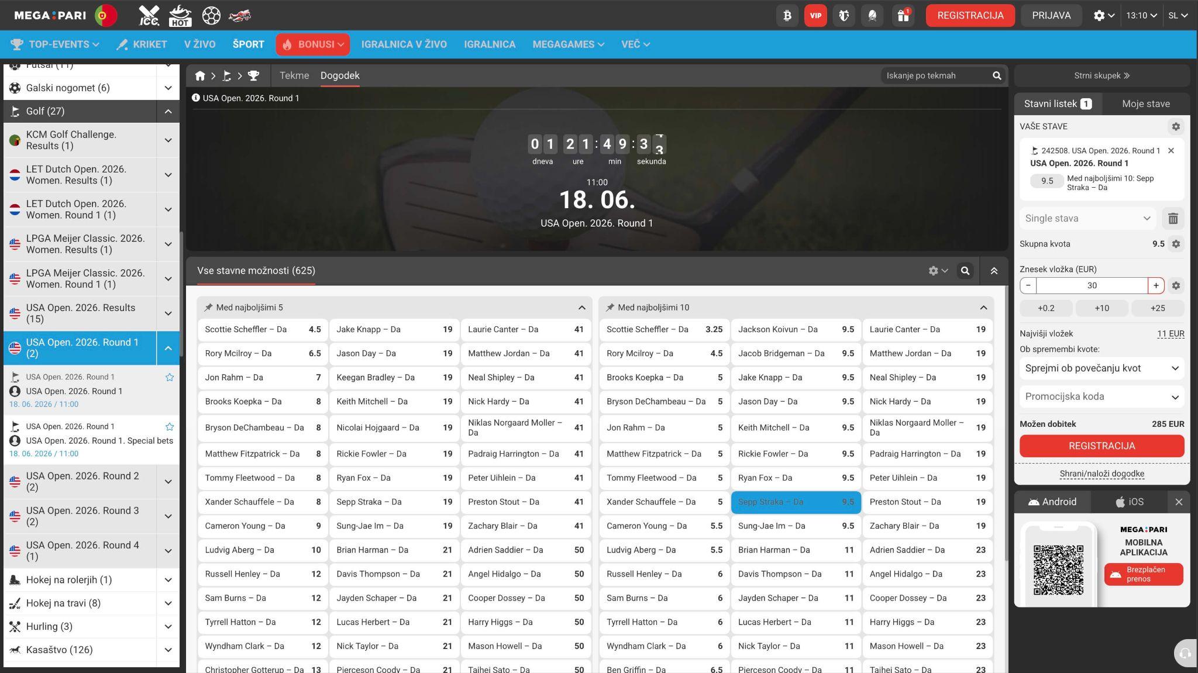
Task: Favorite the Round 1 Special bets event
Action: point(170,427)
